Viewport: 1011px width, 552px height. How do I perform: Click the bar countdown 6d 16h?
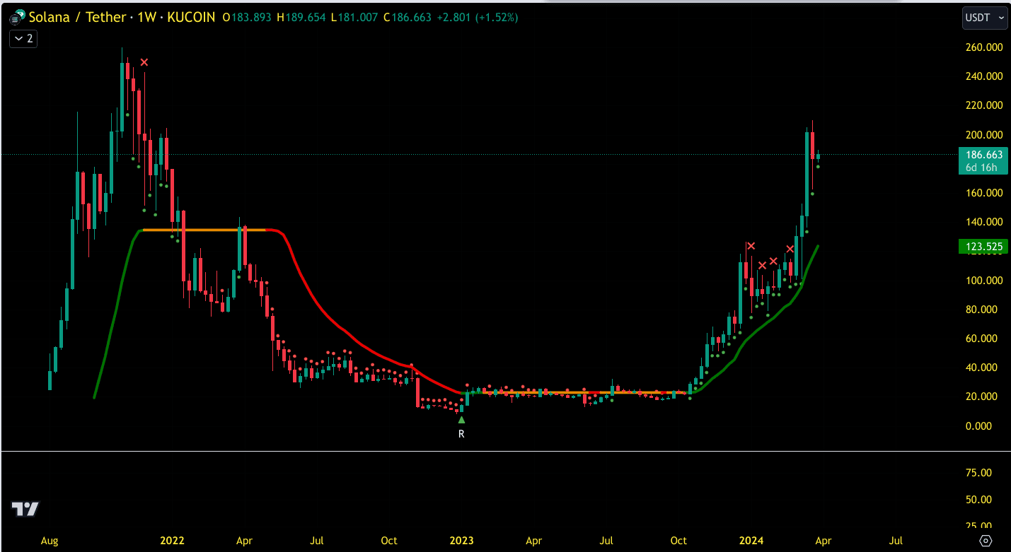click(x=982, y=168)
